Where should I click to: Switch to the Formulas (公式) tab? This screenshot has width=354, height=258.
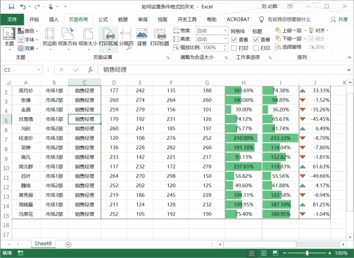(103, 19)
